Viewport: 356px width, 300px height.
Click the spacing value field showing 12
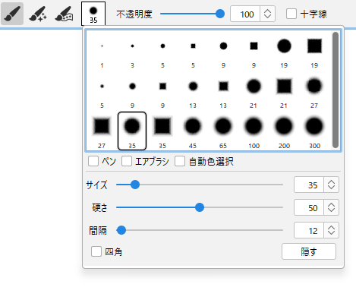309,230
